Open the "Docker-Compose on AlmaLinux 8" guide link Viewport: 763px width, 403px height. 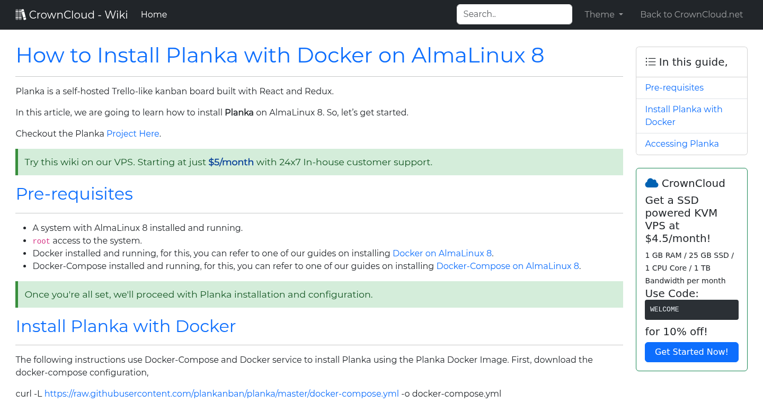(x=508, y=266)
